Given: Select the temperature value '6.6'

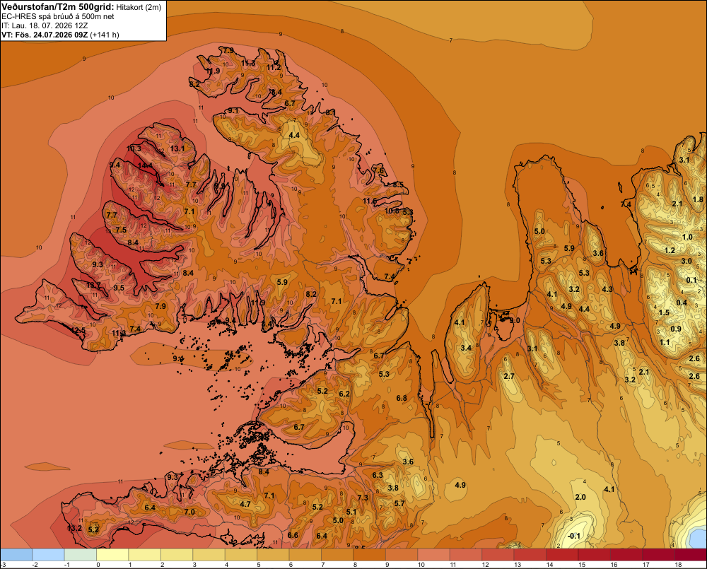Looking at the screenshot, I should pos(293,535).
